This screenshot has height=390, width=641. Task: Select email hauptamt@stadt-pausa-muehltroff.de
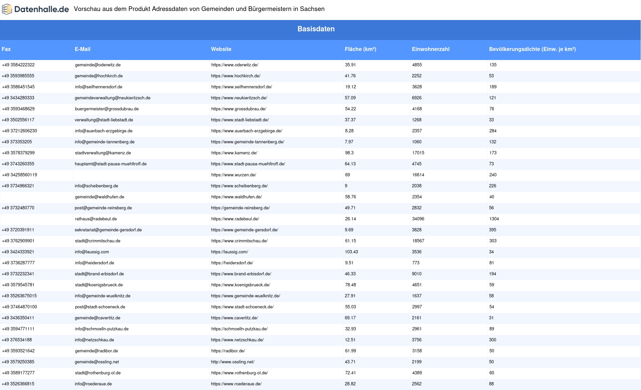click(111, 164)
